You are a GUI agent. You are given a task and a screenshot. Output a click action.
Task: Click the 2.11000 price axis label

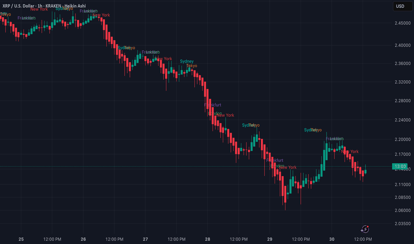(x=402, y=185)
